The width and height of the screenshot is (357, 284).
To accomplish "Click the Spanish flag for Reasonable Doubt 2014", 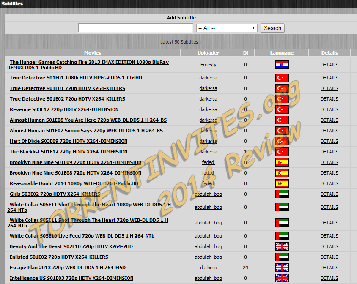I will click(282, 183).
